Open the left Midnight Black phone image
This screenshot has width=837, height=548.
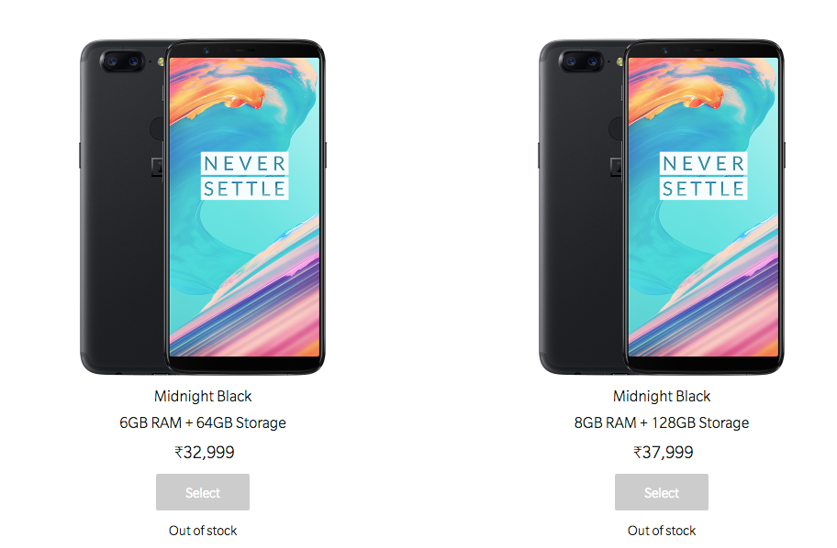coord(203,207)
